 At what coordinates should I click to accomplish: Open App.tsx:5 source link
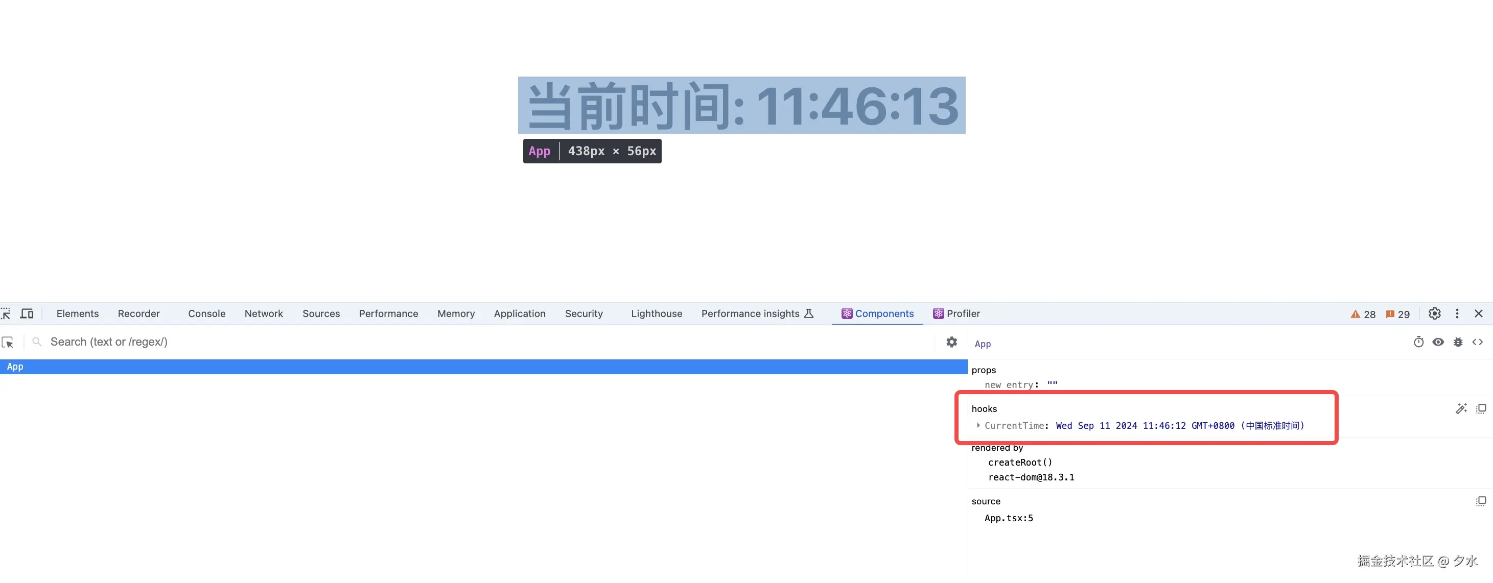[1009, 518]
